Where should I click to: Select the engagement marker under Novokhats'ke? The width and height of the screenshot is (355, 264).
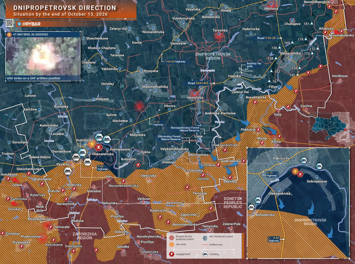(x=255, y=102)
